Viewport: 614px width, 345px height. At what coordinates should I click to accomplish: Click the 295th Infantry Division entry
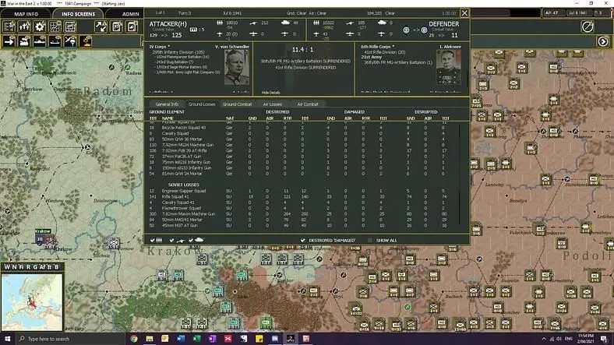pyautogui.click(x=178, y=52)
